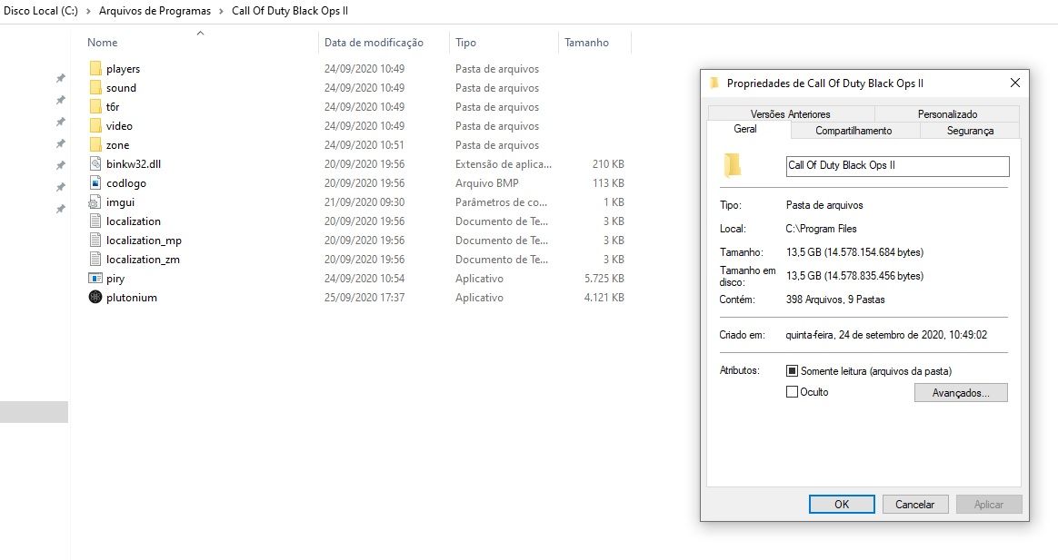Click the imgui config file icon
This screenshot has height=560, width=1058.
pyautogui.click(x=95, y=201)
